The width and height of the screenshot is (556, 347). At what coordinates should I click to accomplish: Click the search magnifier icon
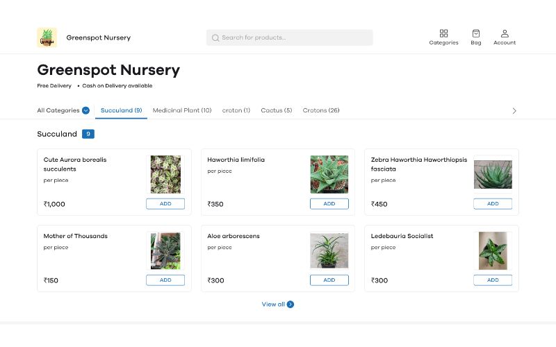click(x=215, y=37)
